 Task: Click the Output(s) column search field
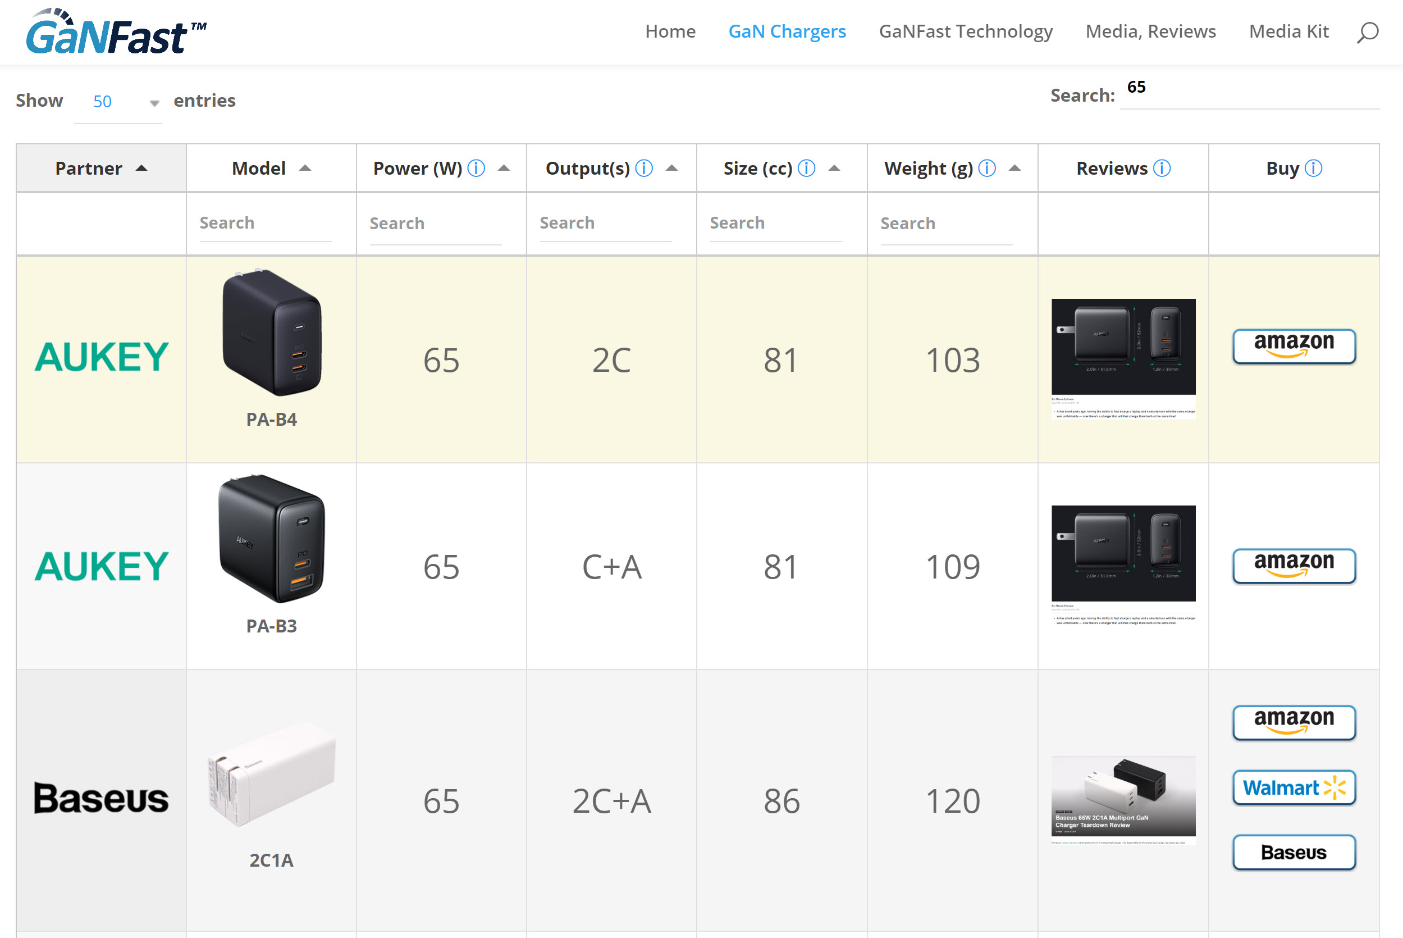(606, 223)
